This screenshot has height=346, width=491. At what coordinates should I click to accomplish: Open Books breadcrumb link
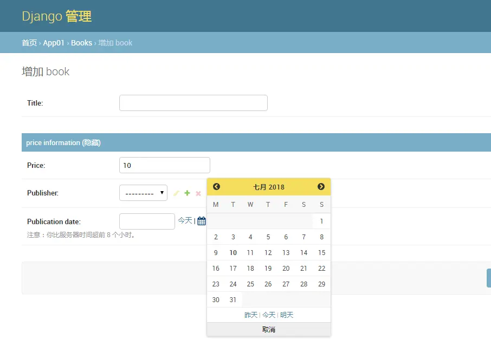[81, 43]
